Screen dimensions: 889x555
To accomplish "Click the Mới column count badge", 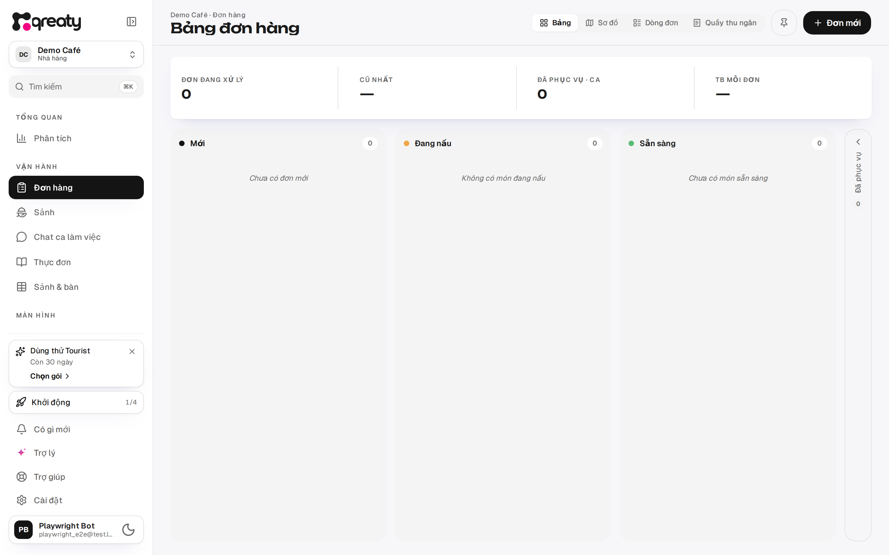I will point(370,143).
